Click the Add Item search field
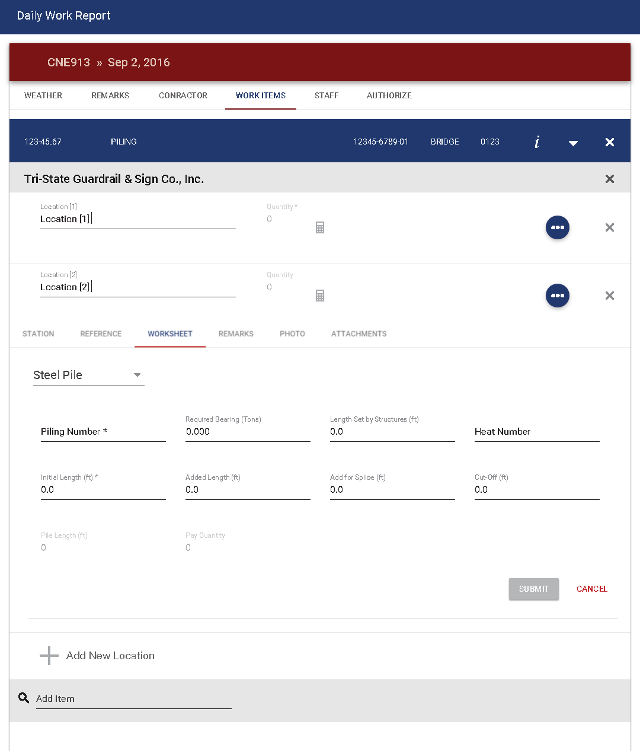Viewport: 640px width, 751px height. (134, 699)
